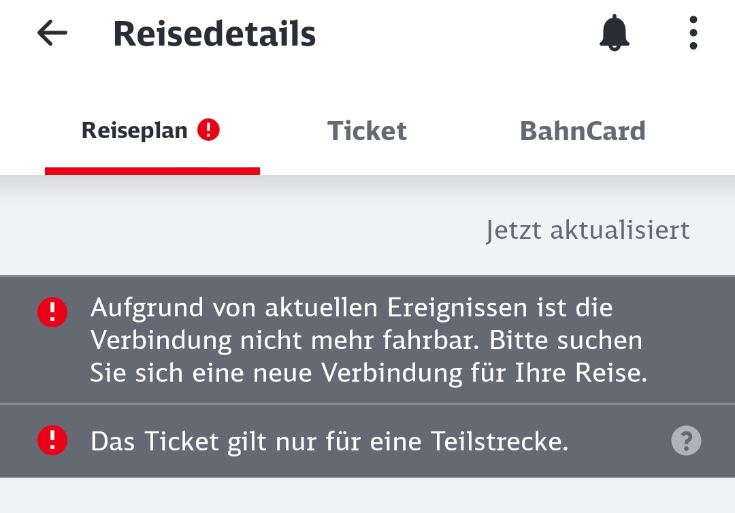Tap 'Bitte suchen Sie sich eine neue Verbindung' sentence
This screenshot has width=735, height=513.
[367, 373]
